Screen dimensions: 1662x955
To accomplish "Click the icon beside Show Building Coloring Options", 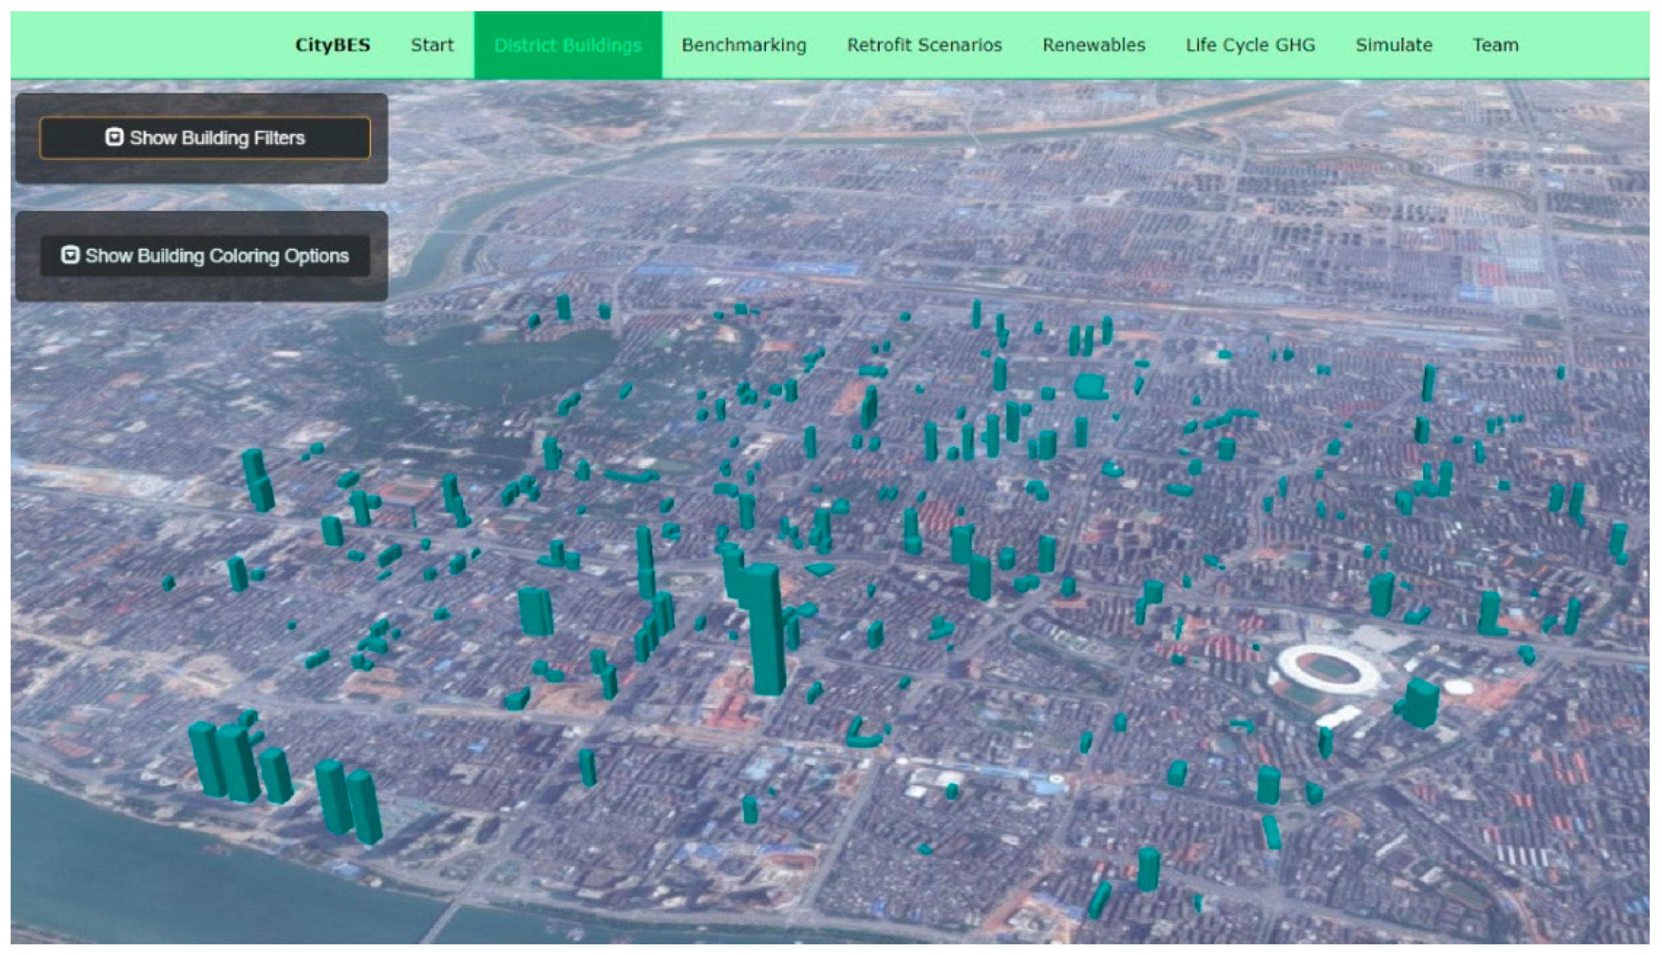I will tap(70, 255).
